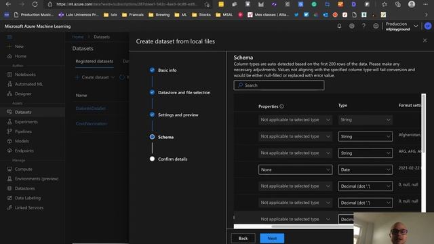Switch to the Registered datasets tab
The width and height of the screenshot is (434, 244).
pyautogui.click(x=94, y=61)
